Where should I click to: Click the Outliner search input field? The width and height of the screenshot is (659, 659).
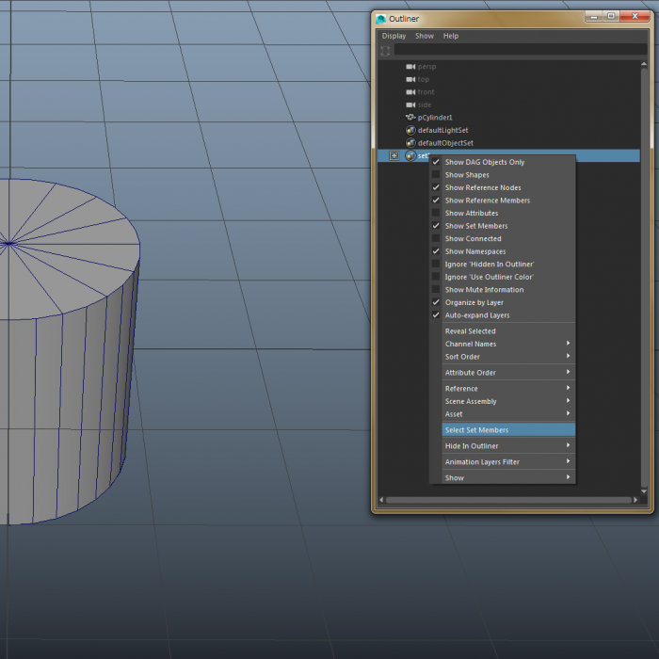(518, 51)
